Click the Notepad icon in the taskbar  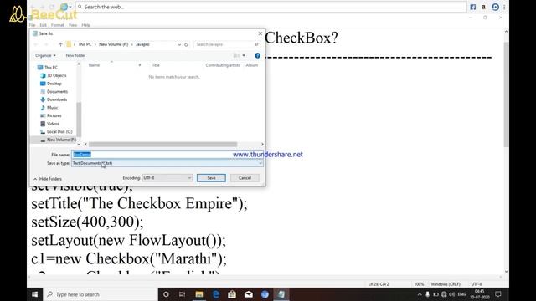click(281, 294)
